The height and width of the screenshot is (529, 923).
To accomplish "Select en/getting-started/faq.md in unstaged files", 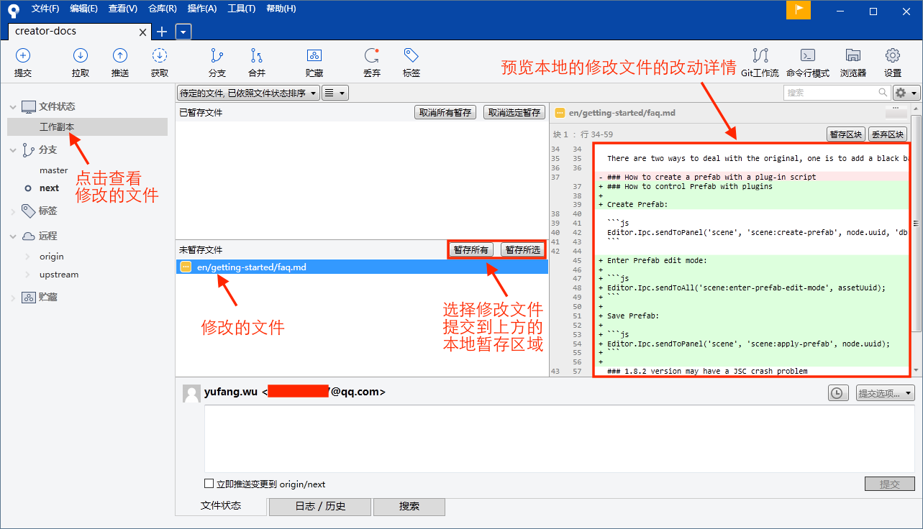I will [x=362, y=267].
